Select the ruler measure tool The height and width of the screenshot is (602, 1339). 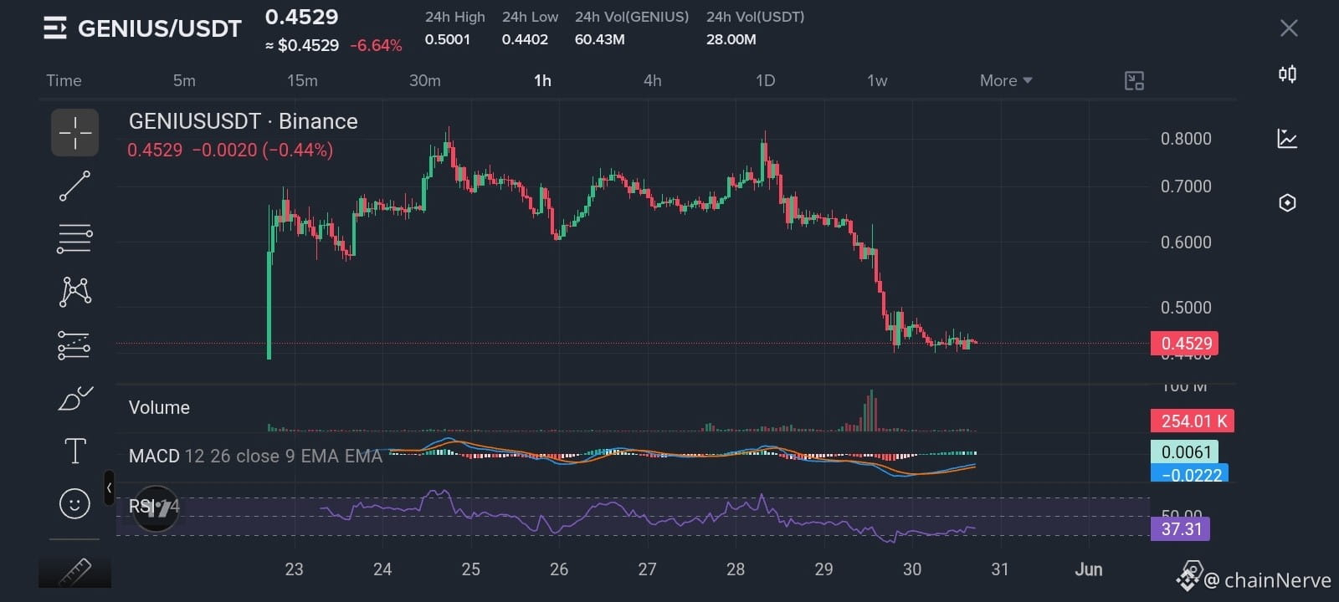click(75, 572)
